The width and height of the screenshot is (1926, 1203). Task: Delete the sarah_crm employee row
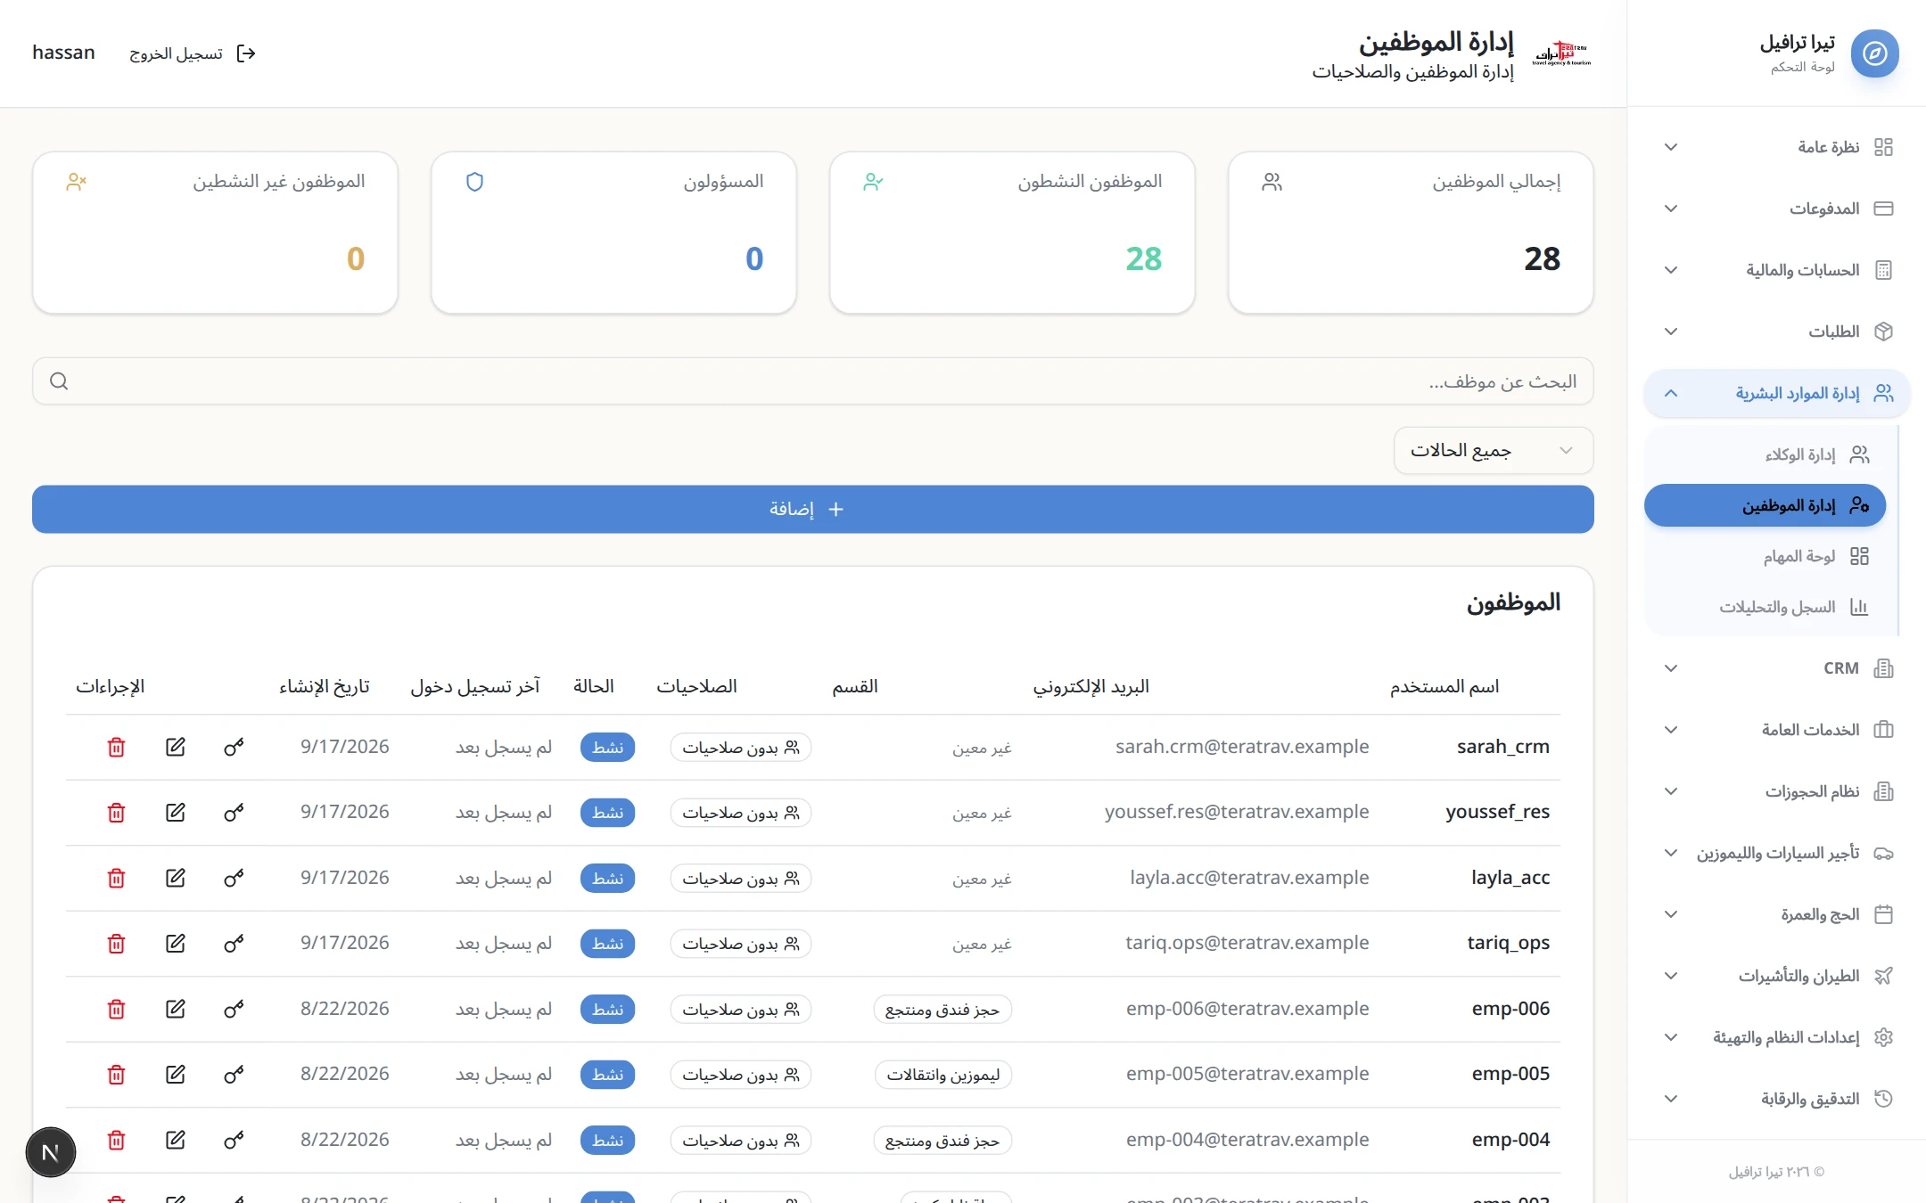coord(116,747)
